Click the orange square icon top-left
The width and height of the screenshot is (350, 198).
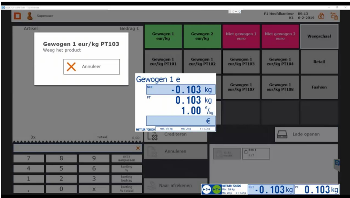coord(18,16)
